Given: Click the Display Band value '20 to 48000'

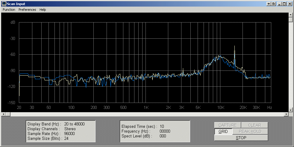Looking at the screenshot, I should pyautogui.click(x=74, y=124).
